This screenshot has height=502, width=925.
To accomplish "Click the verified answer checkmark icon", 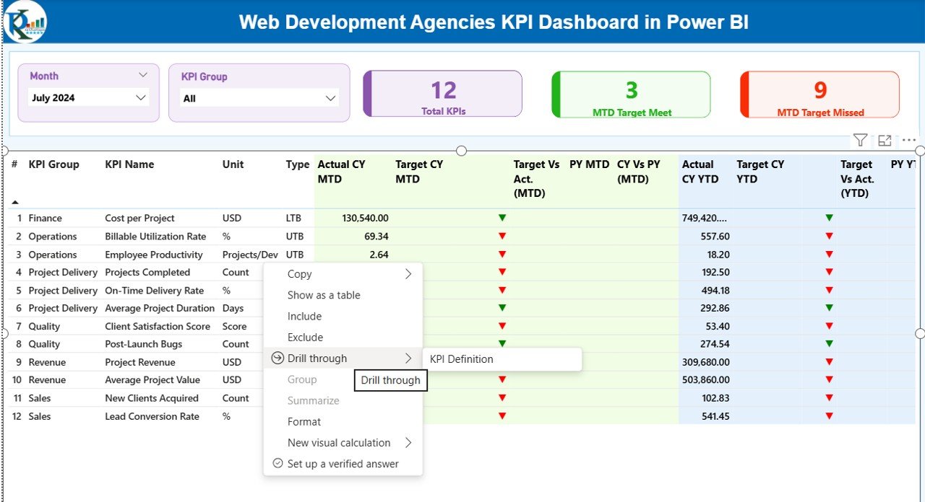I will pyautogui.click(x=277, y=464).
